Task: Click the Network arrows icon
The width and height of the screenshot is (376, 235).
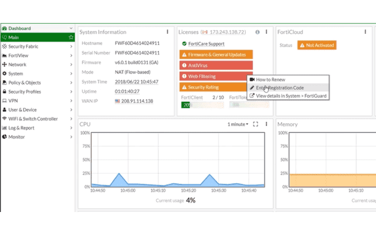Action: pos(4,64)
